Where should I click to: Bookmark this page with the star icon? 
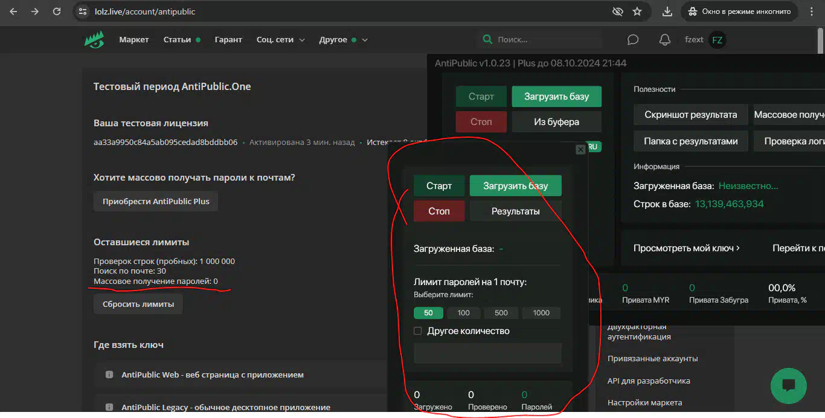point(637,11)
